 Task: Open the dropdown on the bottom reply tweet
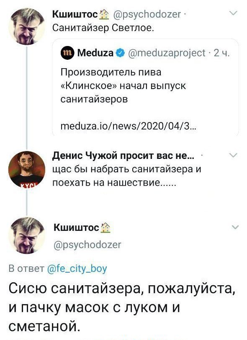click(x=234, y=227)
